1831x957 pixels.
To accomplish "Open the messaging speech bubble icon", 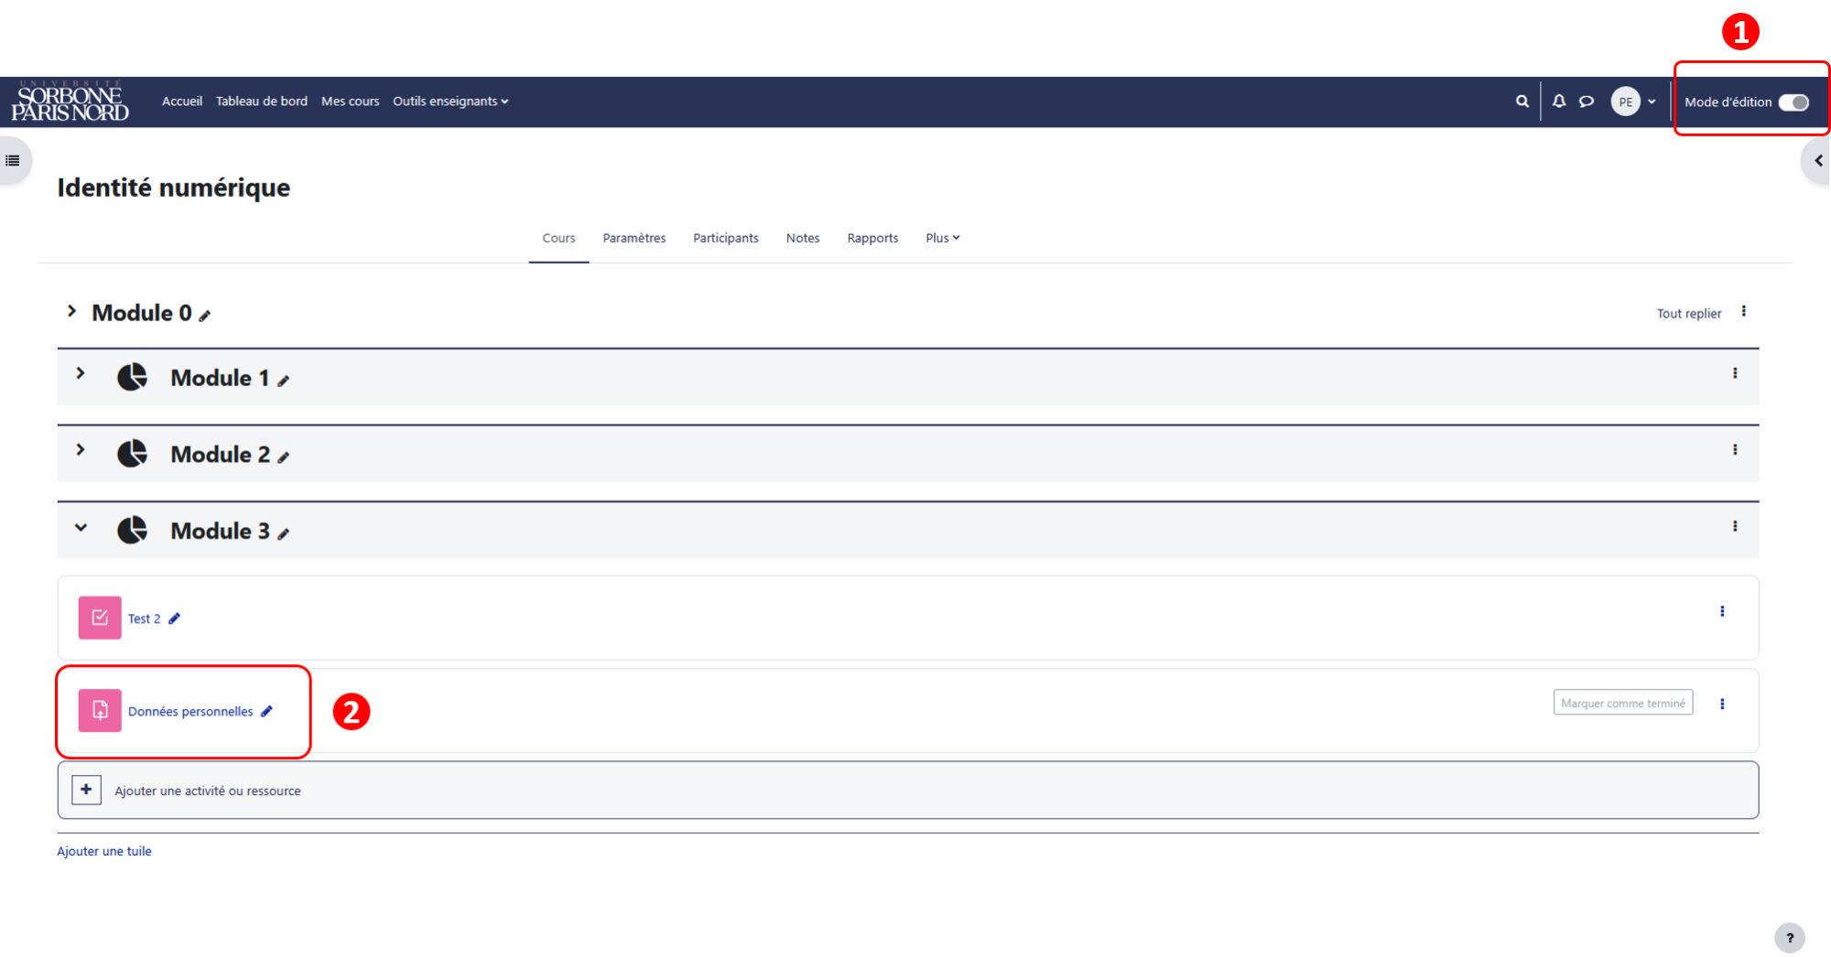I will 1587,102.
